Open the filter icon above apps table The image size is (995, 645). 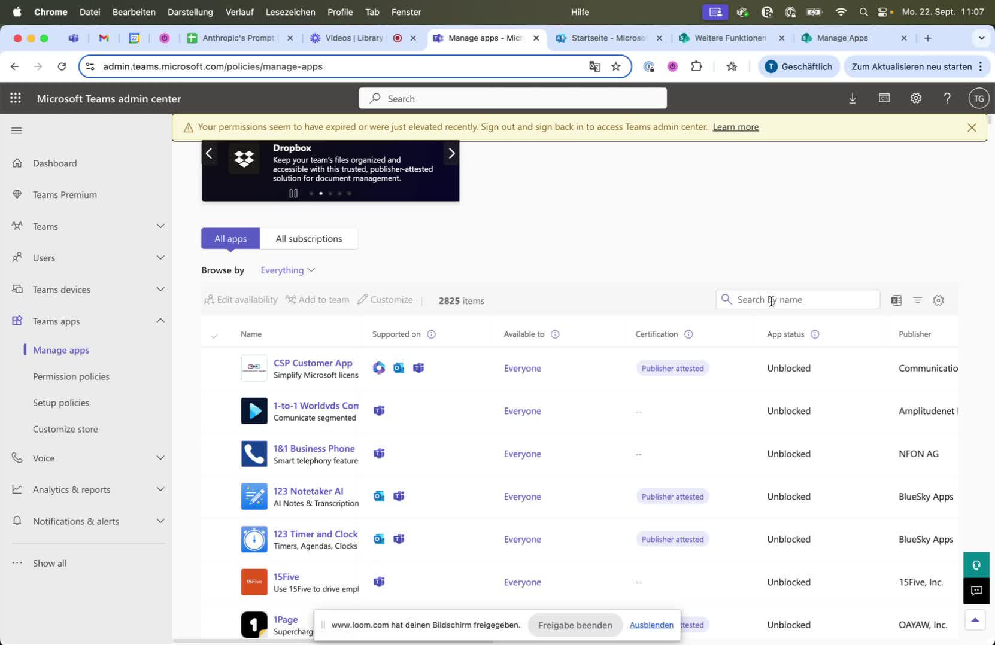coord(917,300)
